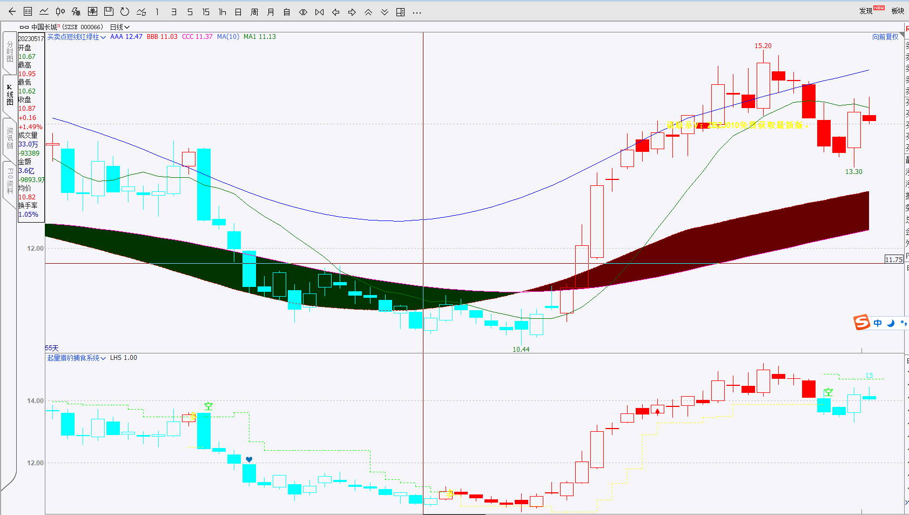
Task: Open the 板块 sector menu
Action: click(898, 11)
